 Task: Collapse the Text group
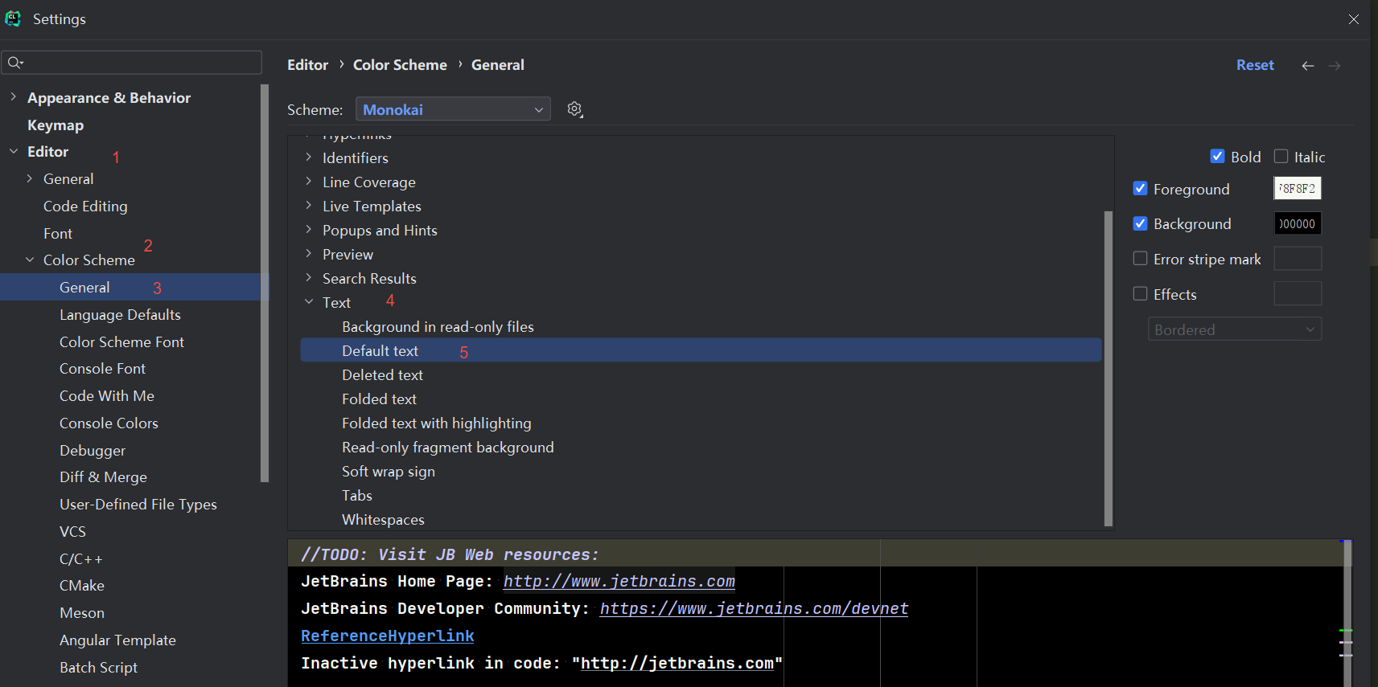309,302
